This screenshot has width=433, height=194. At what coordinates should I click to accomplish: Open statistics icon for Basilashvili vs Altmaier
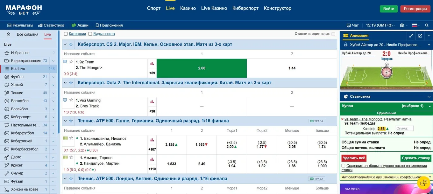(152, 140)
